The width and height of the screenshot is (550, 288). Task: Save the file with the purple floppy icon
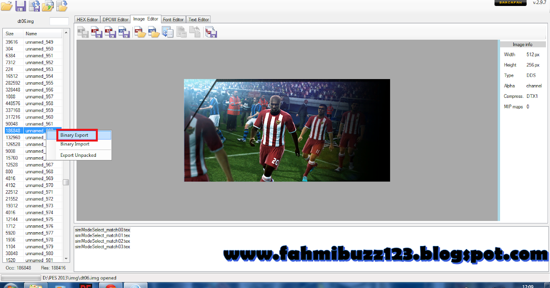point(20,5)
